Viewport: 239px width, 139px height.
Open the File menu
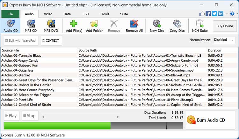(x=11, y=14)
